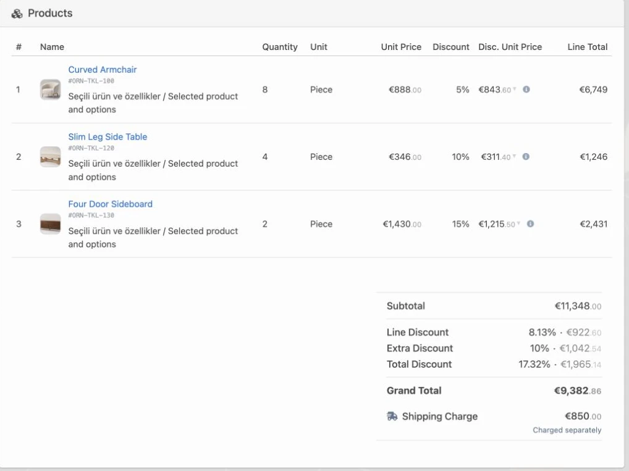Click the SKU code #ORN-TKL-120
This screenshot has height=471, width=629.
click(x=91, y=148)
